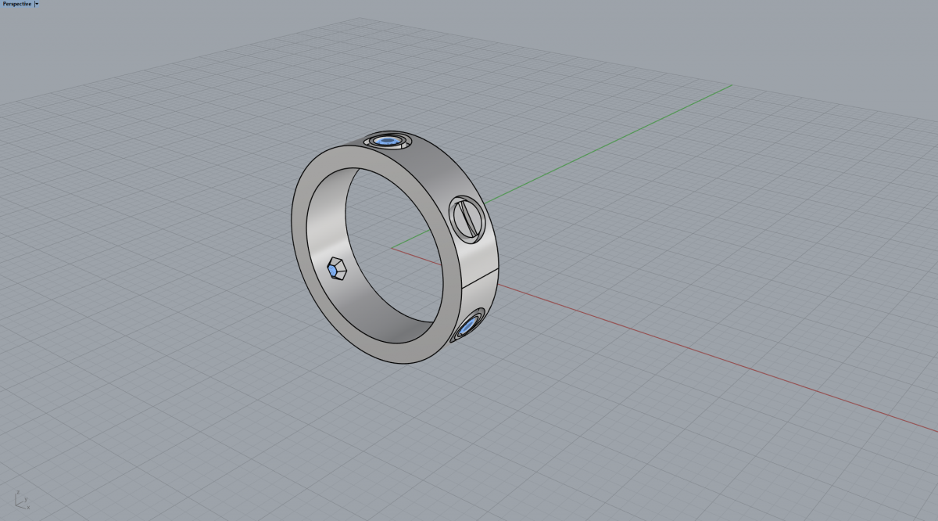Click the Perspective viewport title label
Viewport: 938px width, 521px height.
coord(16,4)
